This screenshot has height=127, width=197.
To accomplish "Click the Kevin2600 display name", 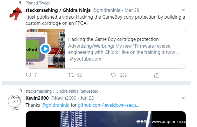I will [x=37, y=98].
